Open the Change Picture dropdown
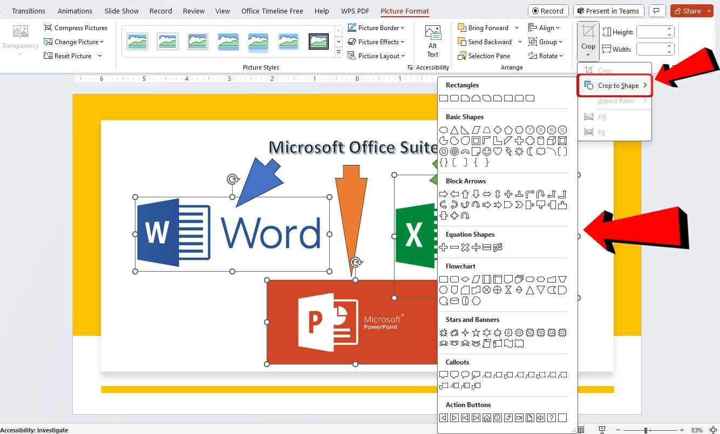The image size is (720, 434). point(73,42)
